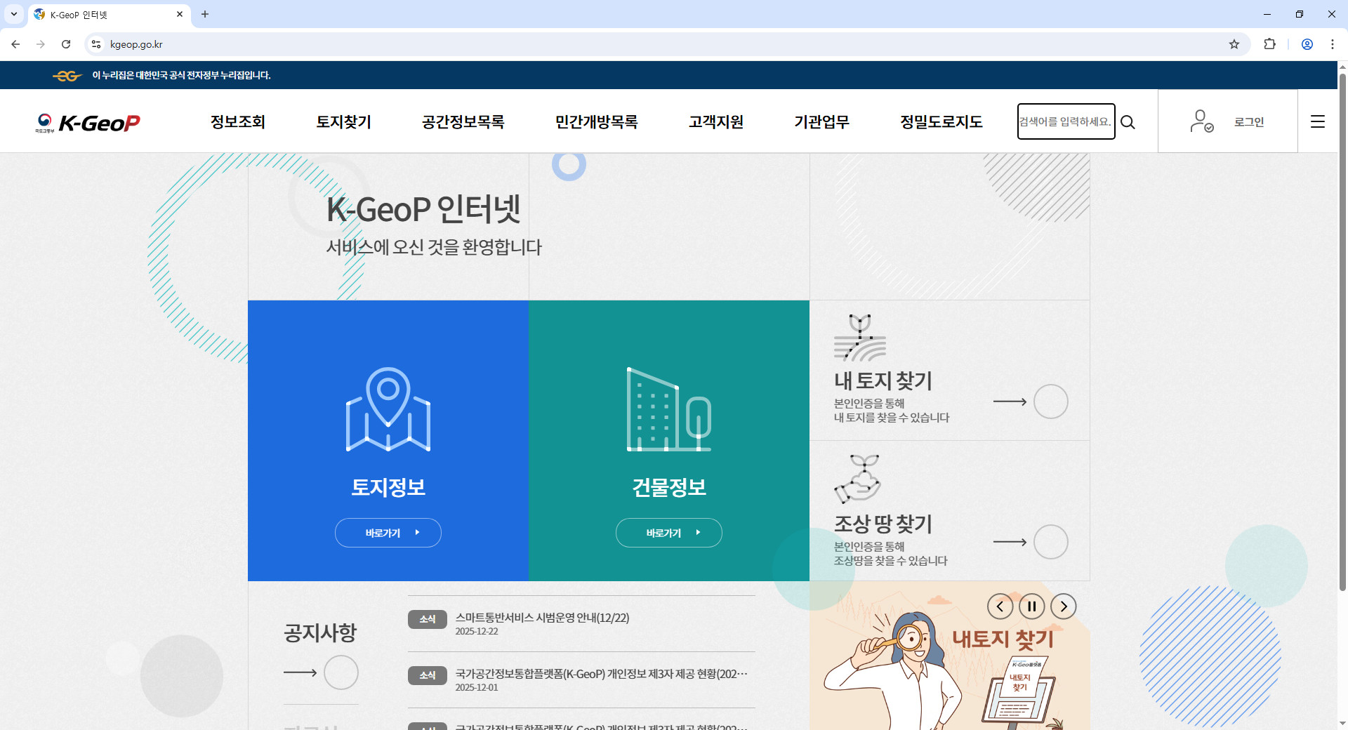Select the 정밀도로지도 menu item

point(941,121)
